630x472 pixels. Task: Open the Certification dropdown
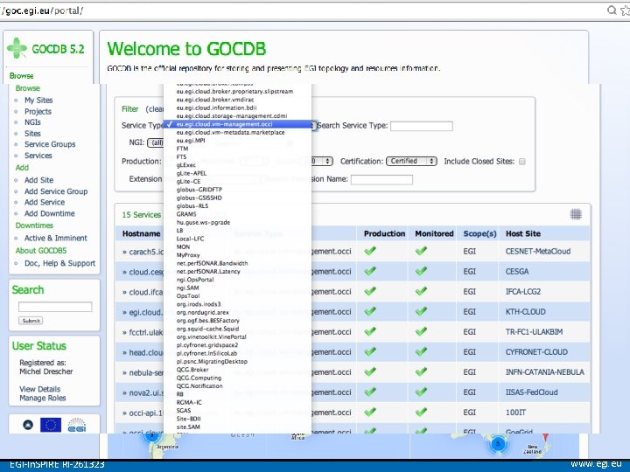411,161
